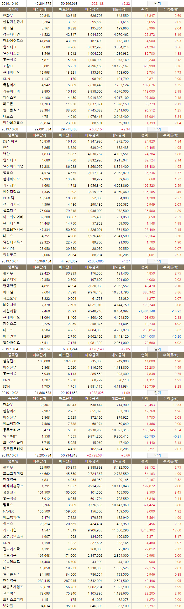
Task: Click the 국일제지 stock name
Action: 9,85
